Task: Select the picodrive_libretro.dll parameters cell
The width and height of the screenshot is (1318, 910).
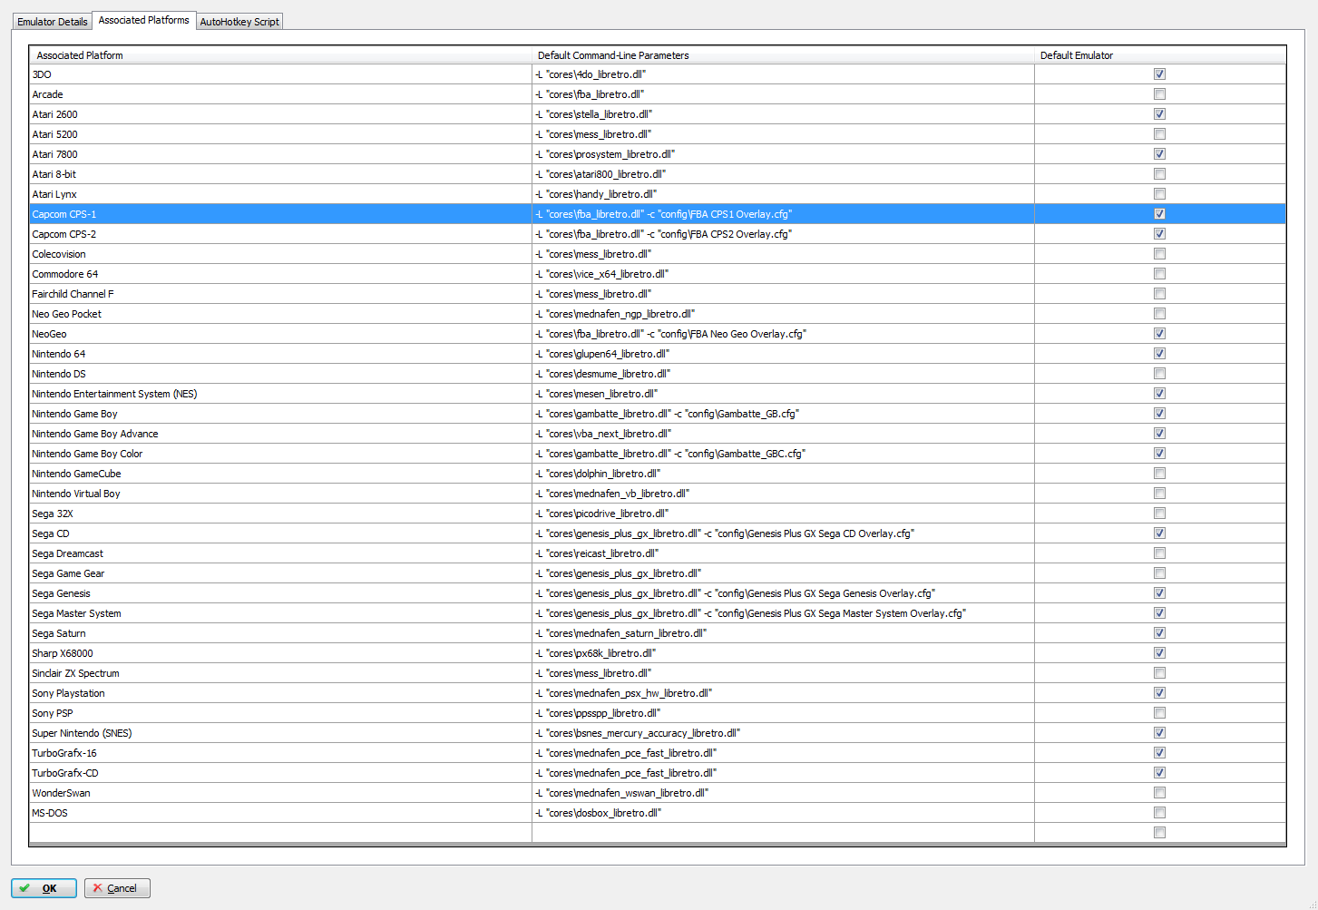Action: point(783,514)
